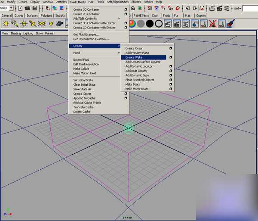Viewport: 258px width, 221px height.
Task: Create a point light from the shelf
Action: coord(24,24)
